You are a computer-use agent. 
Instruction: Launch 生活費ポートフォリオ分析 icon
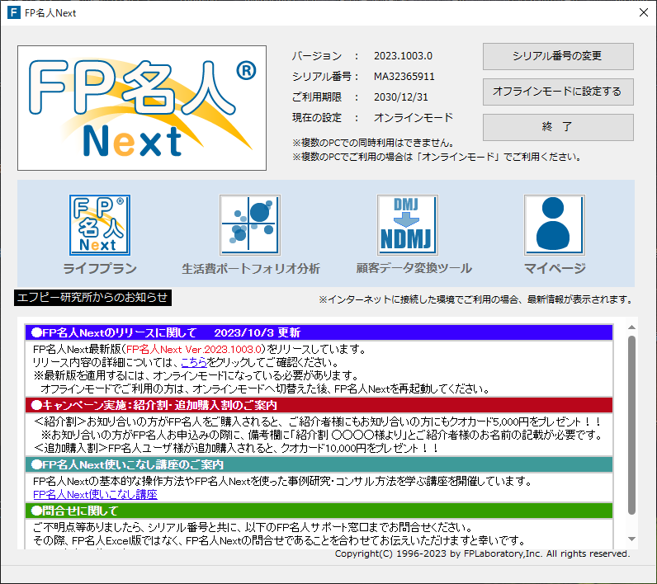click(250, 224)
